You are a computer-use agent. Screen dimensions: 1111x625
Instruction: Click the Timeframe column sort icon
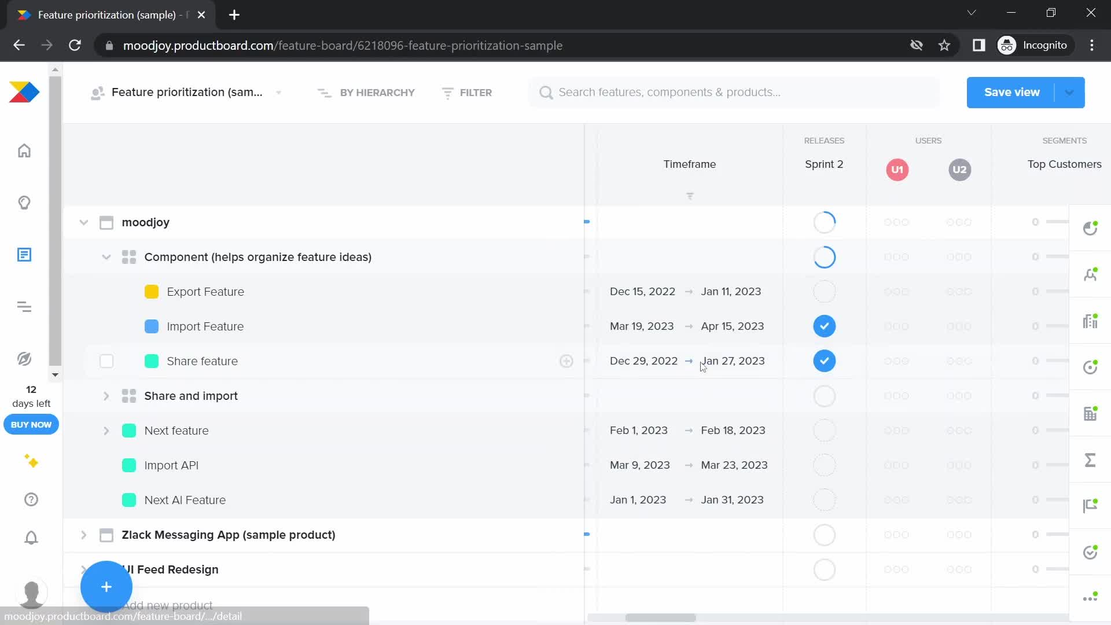(x=690, y=196)
